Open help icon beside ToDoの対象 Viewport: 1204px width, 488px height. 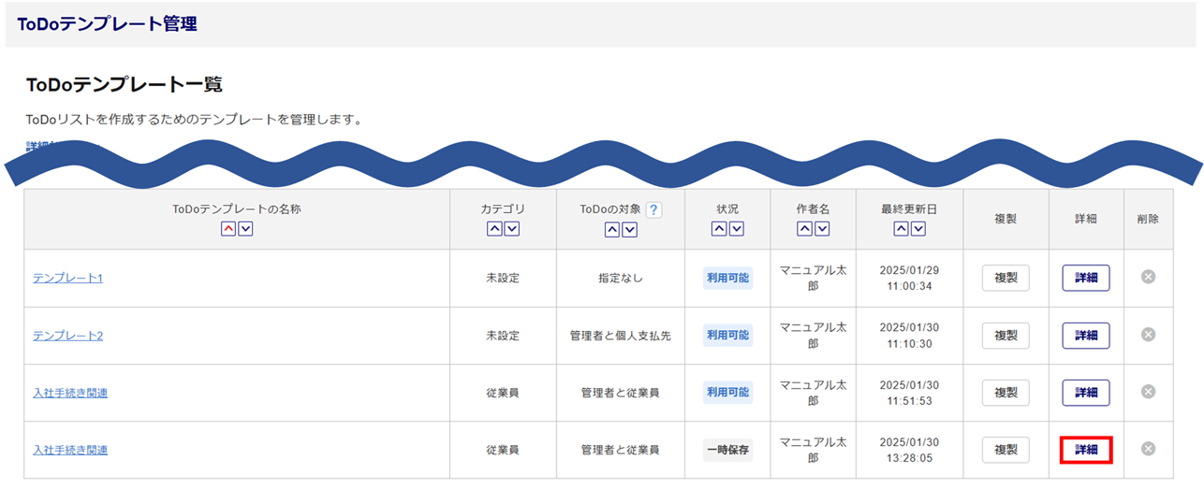[x=653, y=210]
